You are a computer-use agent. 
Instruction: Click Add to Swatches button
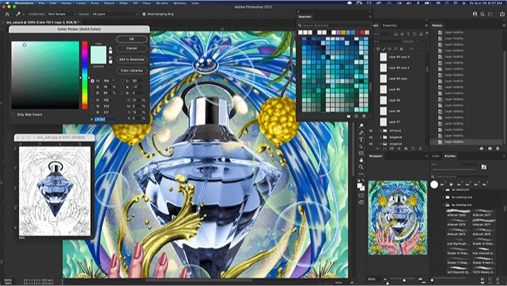pyautogui.click(x=132, y=60)
